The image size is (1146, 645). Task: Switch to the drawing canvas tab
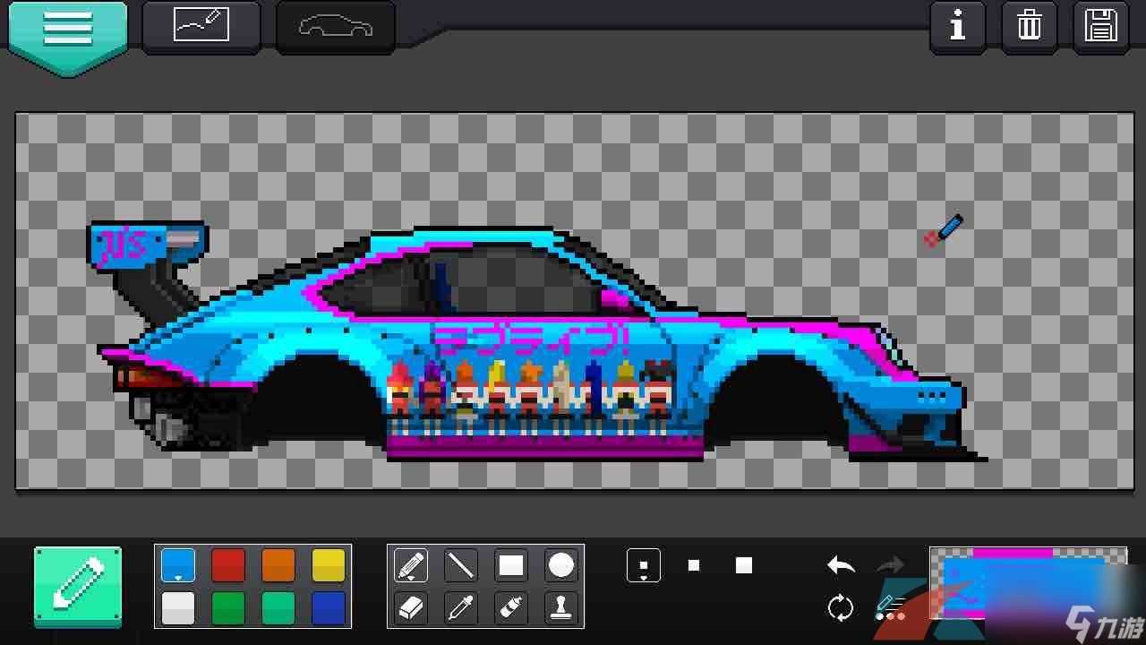201,26
